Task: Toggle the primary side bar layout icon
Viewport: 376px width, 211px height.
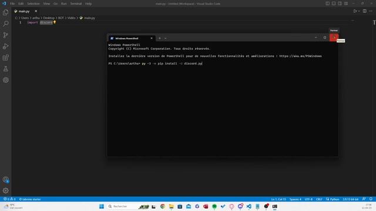Action: tap(327, 4)
